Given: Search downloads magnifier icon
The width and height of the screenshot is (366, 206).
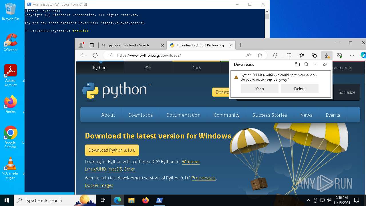Looking at the screenshot, I should point(307,64).
